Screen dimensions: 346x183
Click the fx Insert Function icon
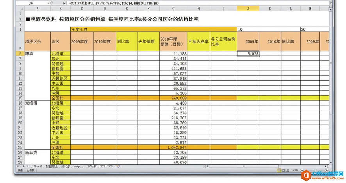(x=64, y=3)
